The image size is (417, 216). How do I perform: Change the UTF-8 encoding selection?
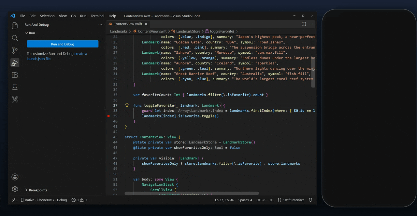point(261,200)
